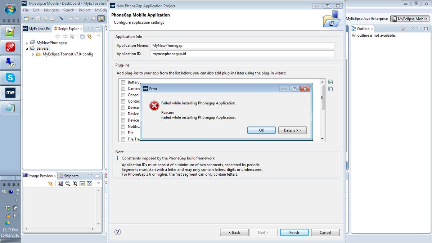
Task: Click the Back button in wizard
Action: pyautogui.click(x=234, y=233)
